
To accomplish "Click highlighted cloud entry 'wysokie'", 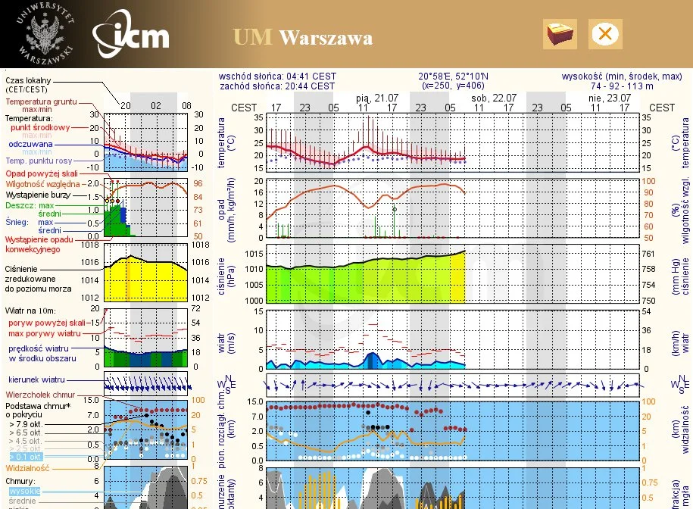I will coord(25,491).
